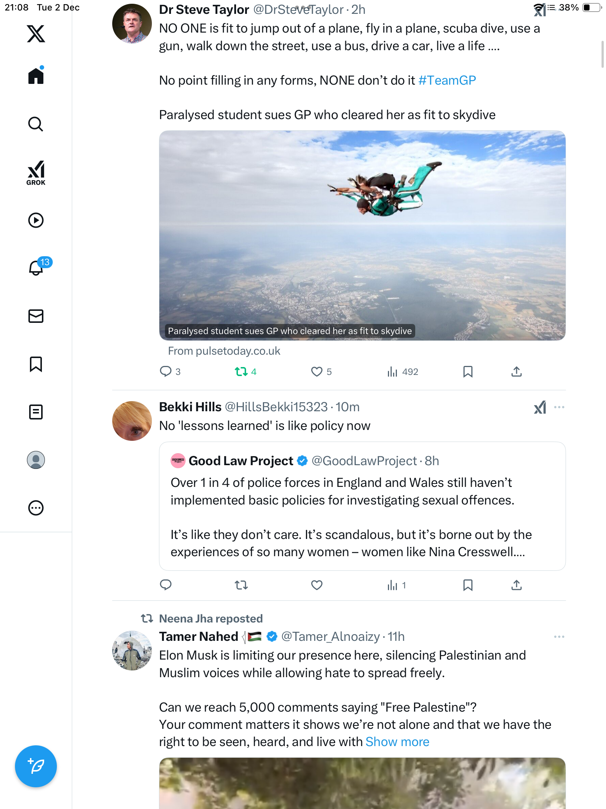606x809 pixels.
Task: Expand post with Show more link
Action: coord(397,742)
